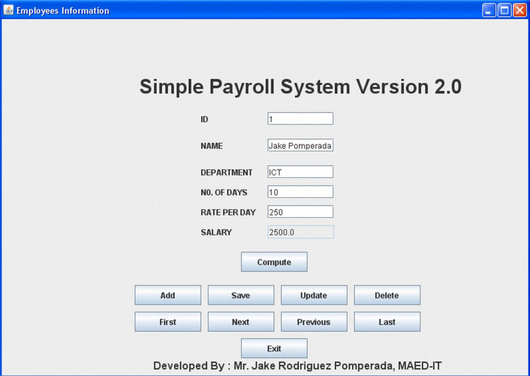Click the 'Simple Payroll System Version 2.0' heading
The height and width of the screenshot is (376, 530).
300,86
